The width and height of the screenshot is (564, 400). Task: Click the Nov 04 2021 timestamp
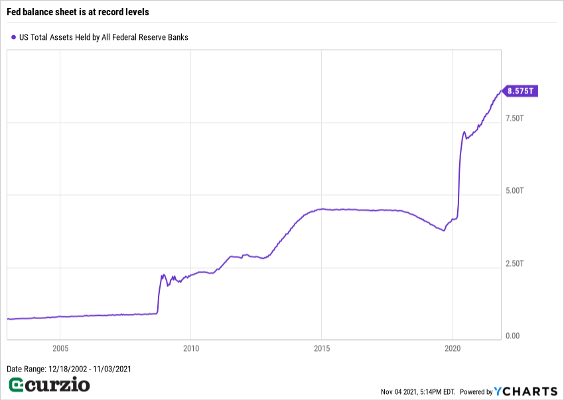pos(417,392)
